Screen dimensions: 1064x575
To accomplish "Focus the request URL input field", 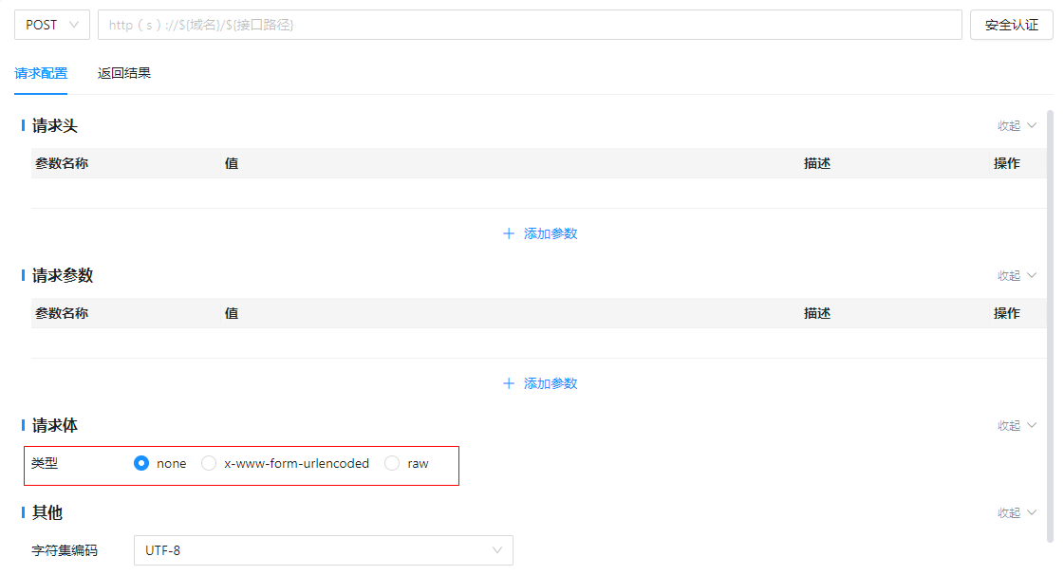I will 530,25.
